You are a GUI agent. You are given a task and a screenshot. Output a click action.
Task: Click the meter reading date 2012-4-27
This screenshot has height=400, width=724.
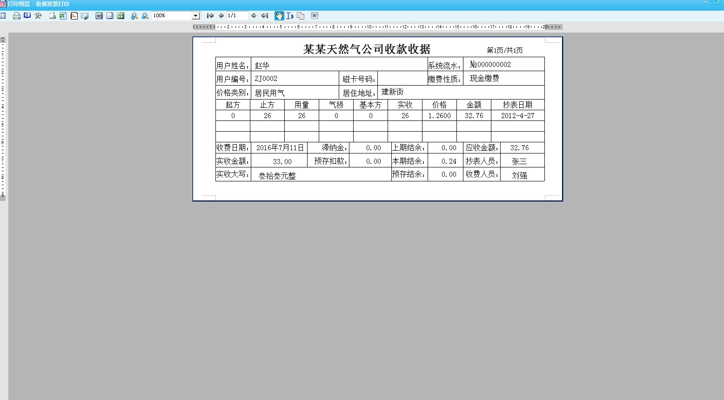coord(518,116)
